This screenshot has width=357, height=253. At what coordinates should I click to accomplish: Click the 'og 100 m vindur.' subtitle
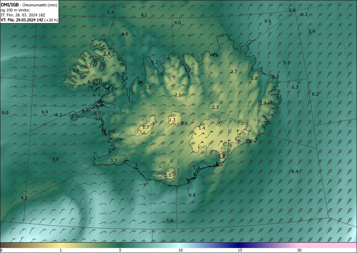coord(15,10)
